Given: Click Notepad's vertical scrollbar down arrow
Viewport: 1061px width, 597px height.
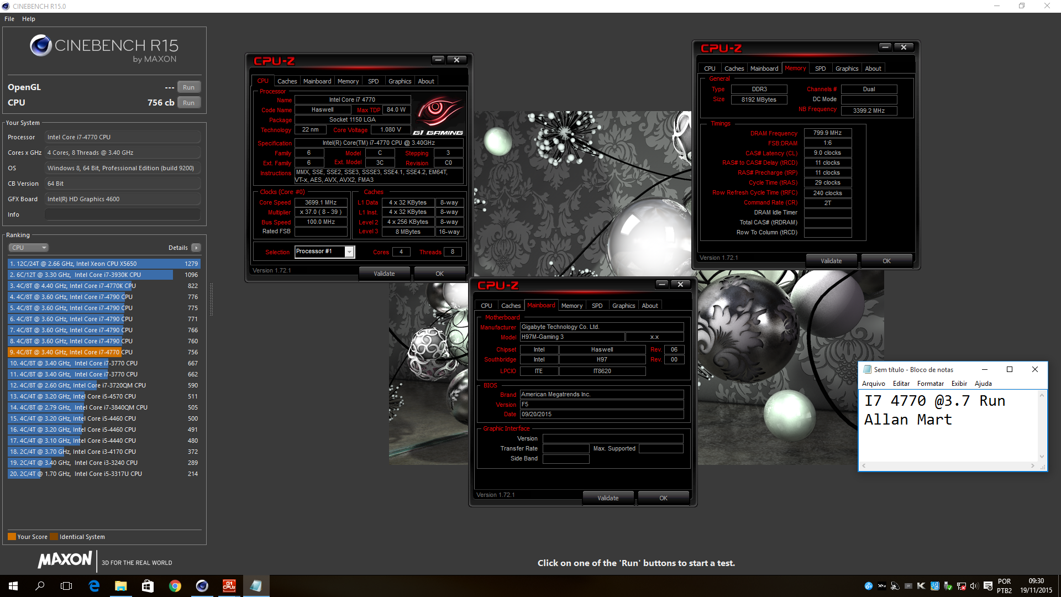Looking at the screenshot, I should point(1042,457).
